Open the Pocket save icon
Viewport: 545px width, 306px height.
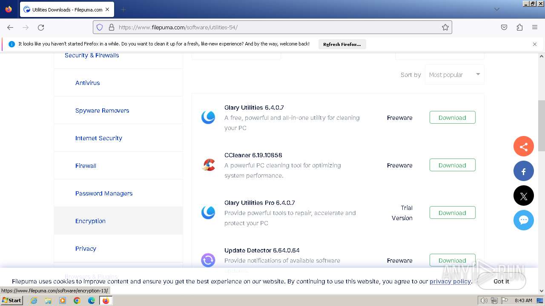coord(504,27)
